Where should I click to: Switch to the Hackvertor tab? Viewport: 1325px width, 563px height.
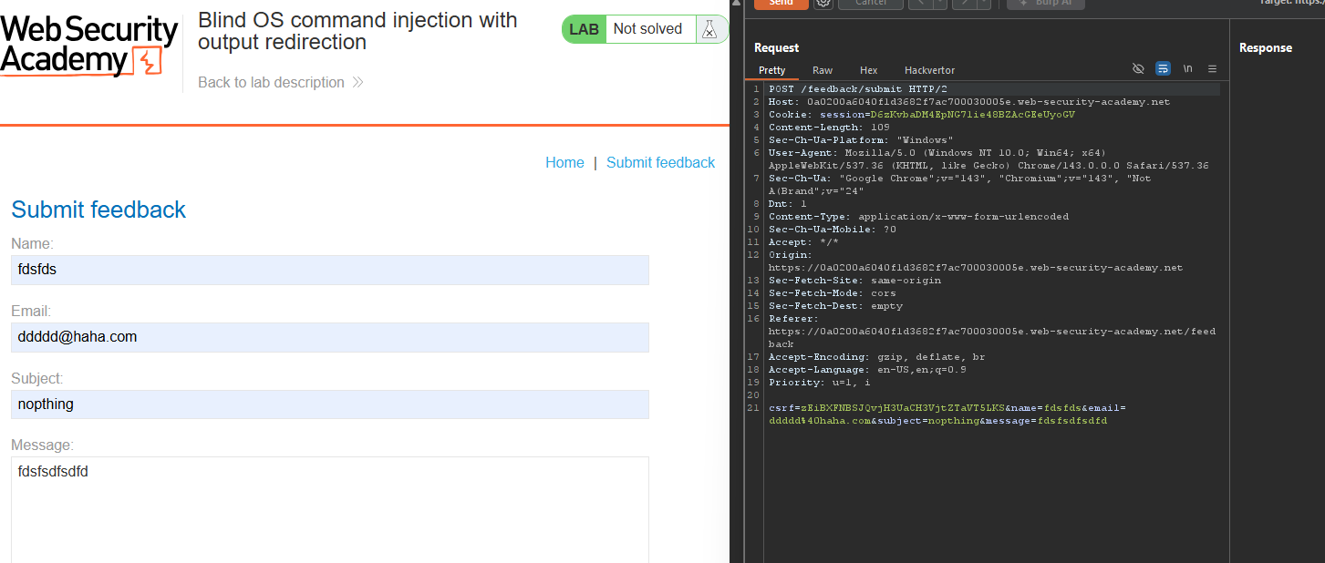tap(929, 70)
